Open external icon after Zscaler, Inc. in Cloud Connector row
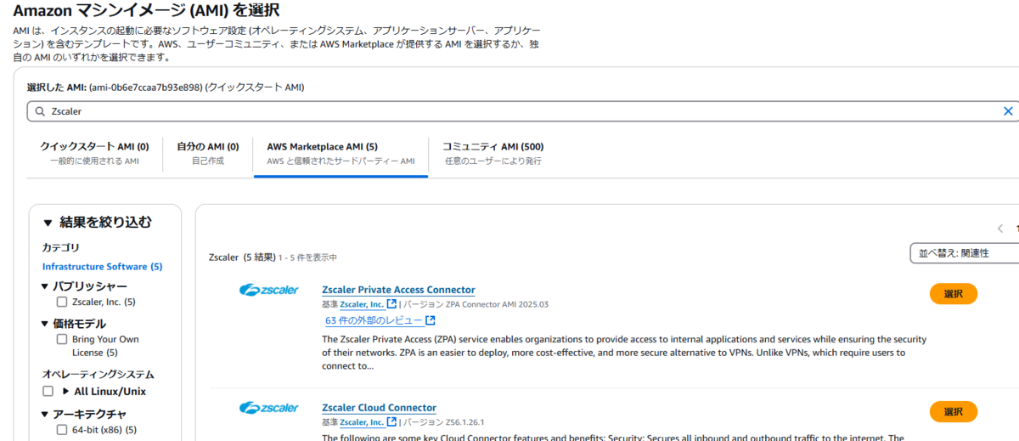The width and height of the screenshot is (1019, 441). pos(391,422)
